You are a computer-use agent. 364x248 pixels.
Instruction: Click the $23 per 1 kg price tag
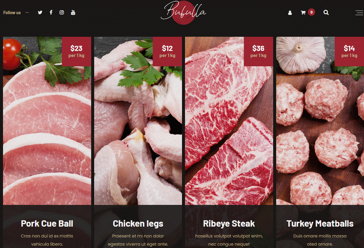coord(76,52)
